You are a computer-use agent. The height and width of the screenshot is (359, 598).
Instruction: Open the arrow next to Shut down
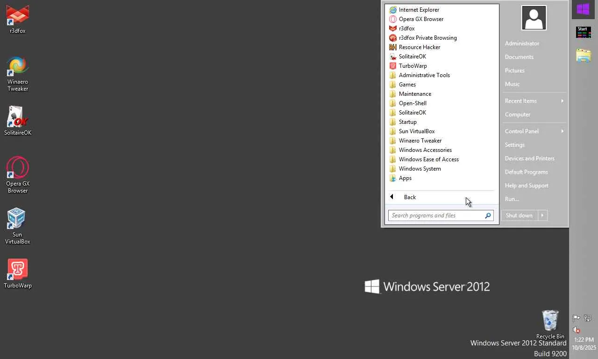pos(542,215)
